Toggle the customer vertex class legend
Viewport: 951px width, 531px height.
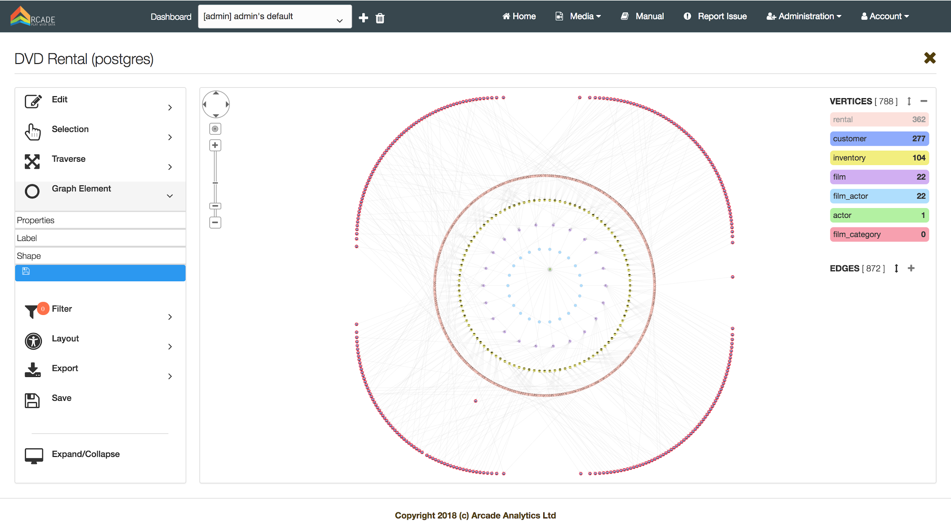[x=879, y=139]
